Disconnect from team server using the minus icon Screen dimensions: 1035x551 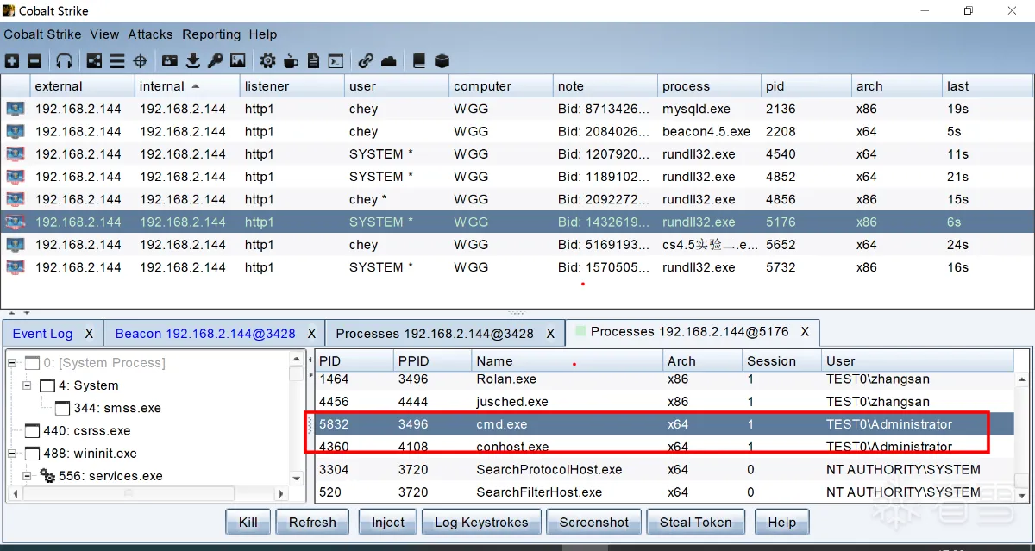(x=34, y=61)
